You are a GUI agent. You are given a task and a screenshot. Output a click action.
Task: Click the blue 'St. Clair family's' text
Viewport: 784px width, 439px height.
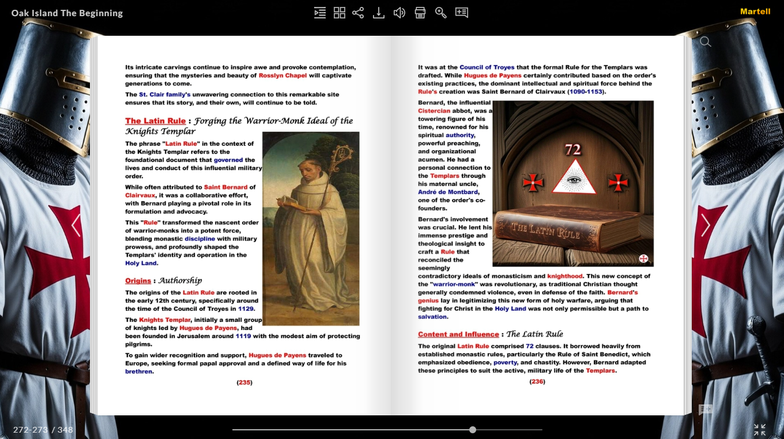pos(165,95)
